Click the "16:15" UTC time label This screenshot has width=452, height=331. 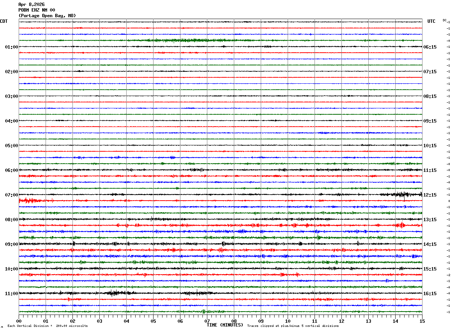pyautogui.click(x=430, y=294)
